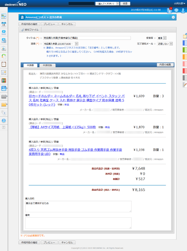187x251 pixels.
Task: Open the yellow folder sidebar icon
Action: [4, 105]
